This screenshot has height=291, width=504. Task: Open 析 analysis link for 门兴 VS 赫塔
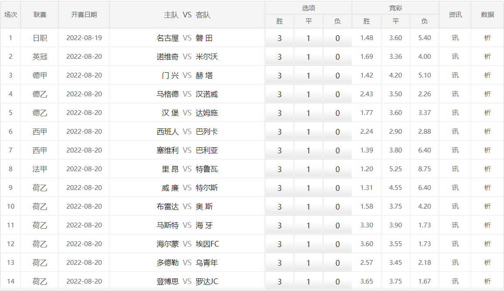487,75
